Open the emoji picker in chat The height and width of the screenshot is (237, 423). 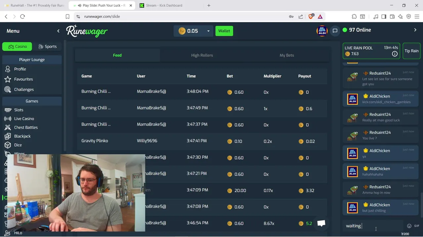coord(409,226)
